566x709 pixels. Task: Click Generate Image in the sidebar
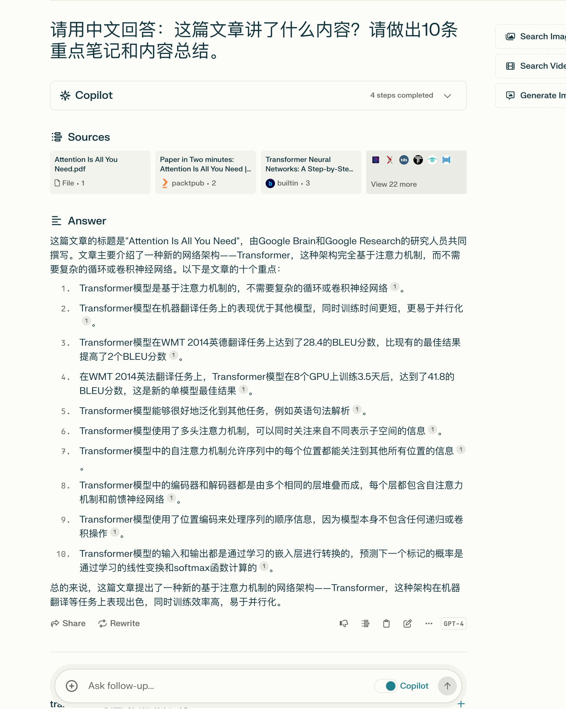click(531, 95)
